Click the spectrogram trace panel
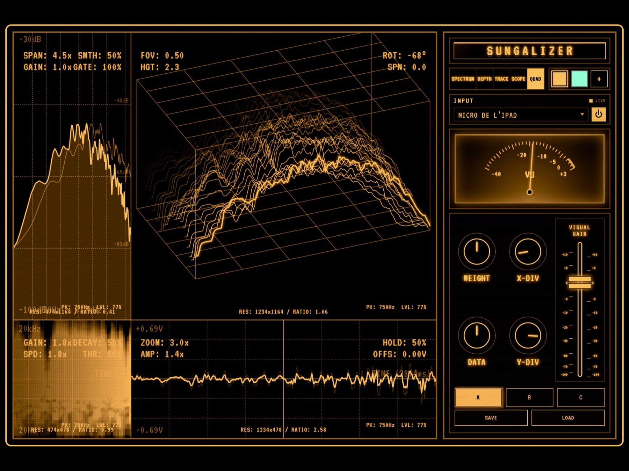This screenshot has height=471, width=629. tap(72, 379)
